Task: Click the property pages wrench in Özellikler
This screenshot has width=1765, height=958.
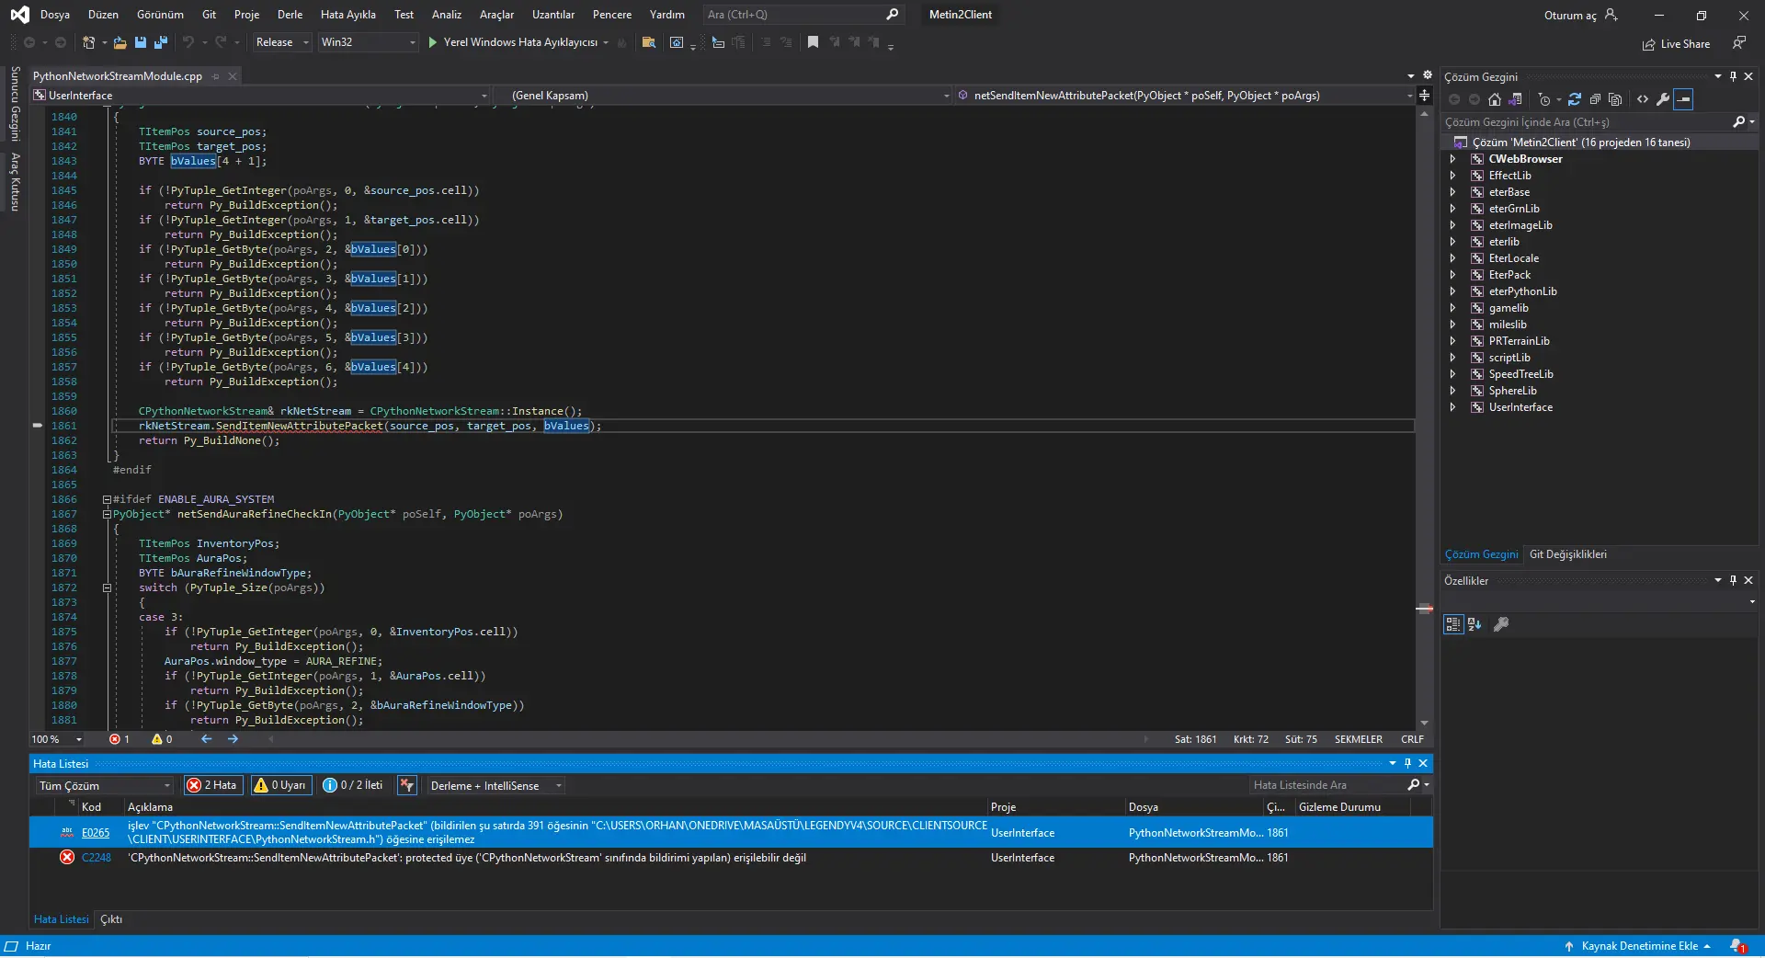Action: click(x=1501, y=624)
